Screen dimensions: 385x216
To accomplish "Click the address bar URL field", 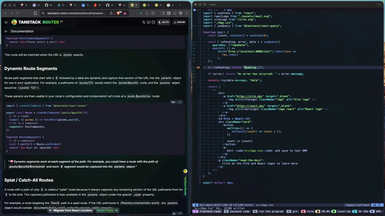I will [76, 13].
